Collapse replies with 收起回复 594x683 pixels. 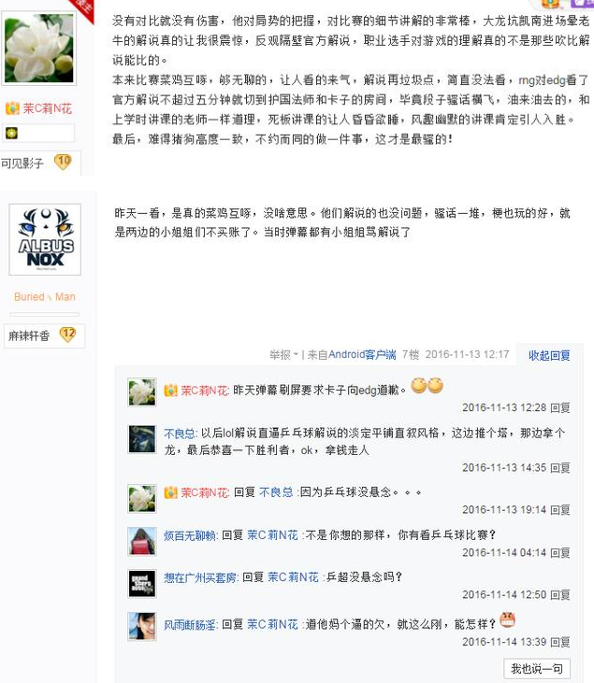(x=549, y=355)
